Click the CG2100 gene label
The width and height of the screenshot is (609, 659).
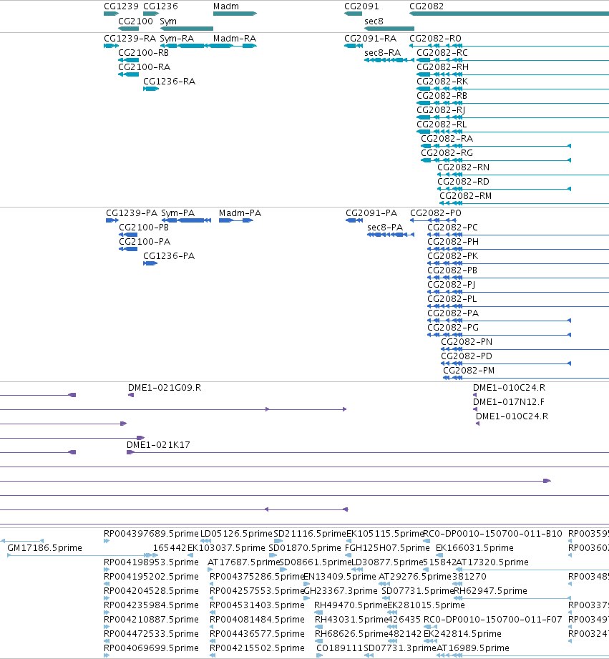135,21
